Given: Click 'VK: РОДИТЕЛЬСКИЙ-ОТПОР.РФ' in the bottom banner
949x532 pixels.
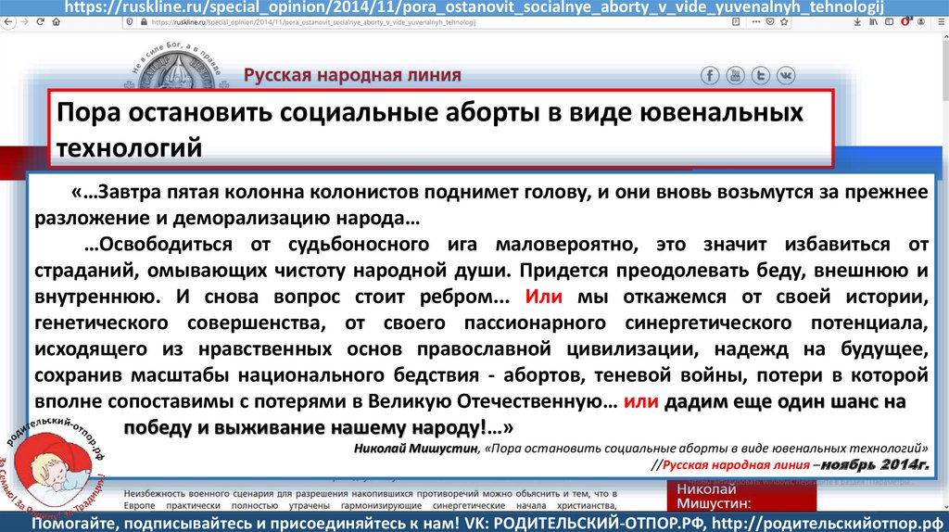Looking at the screenshot, I should pos(584,523).
